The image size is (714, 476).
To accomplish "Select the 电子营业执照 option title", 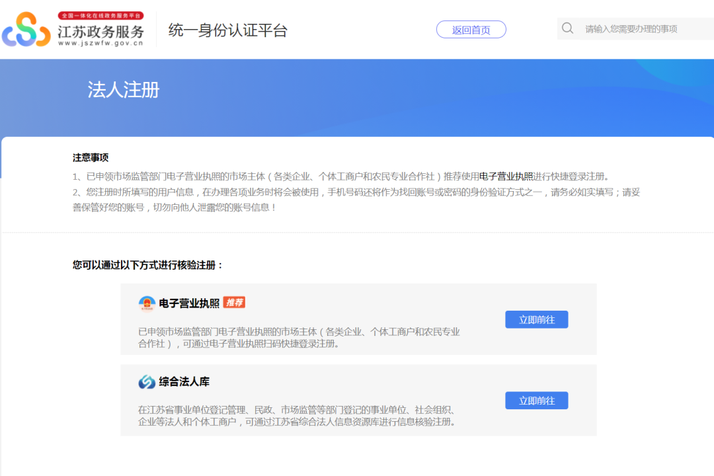I will (189, 303).
